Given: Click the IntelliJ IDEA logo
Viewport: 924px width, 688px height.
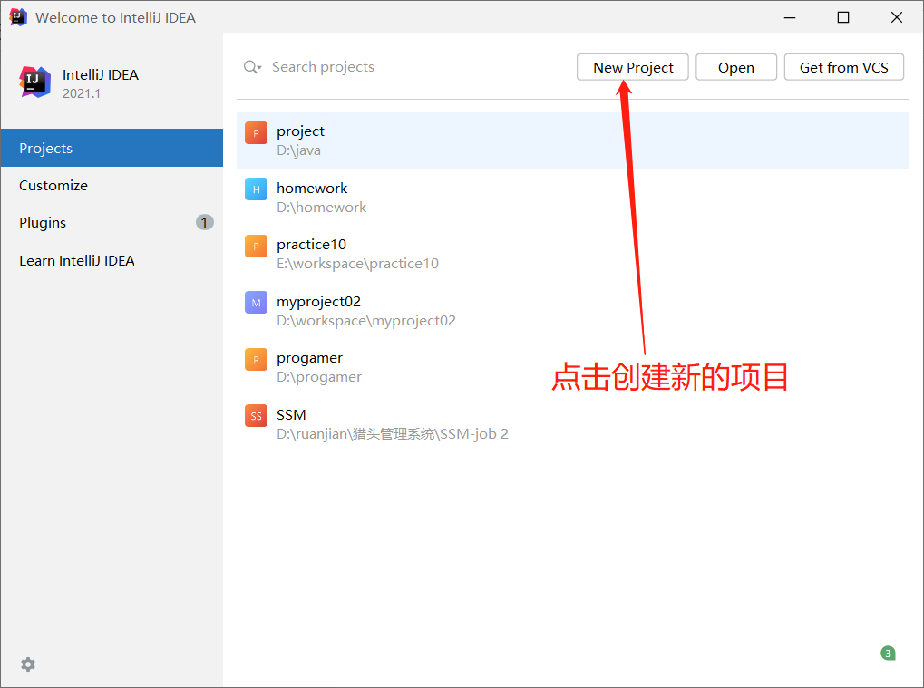Looking at the screenshot, I should pyautogui.click(x=34, y=82).
